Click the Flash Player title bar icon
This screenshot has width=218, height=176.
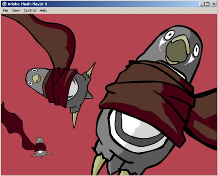pos(4,4)
